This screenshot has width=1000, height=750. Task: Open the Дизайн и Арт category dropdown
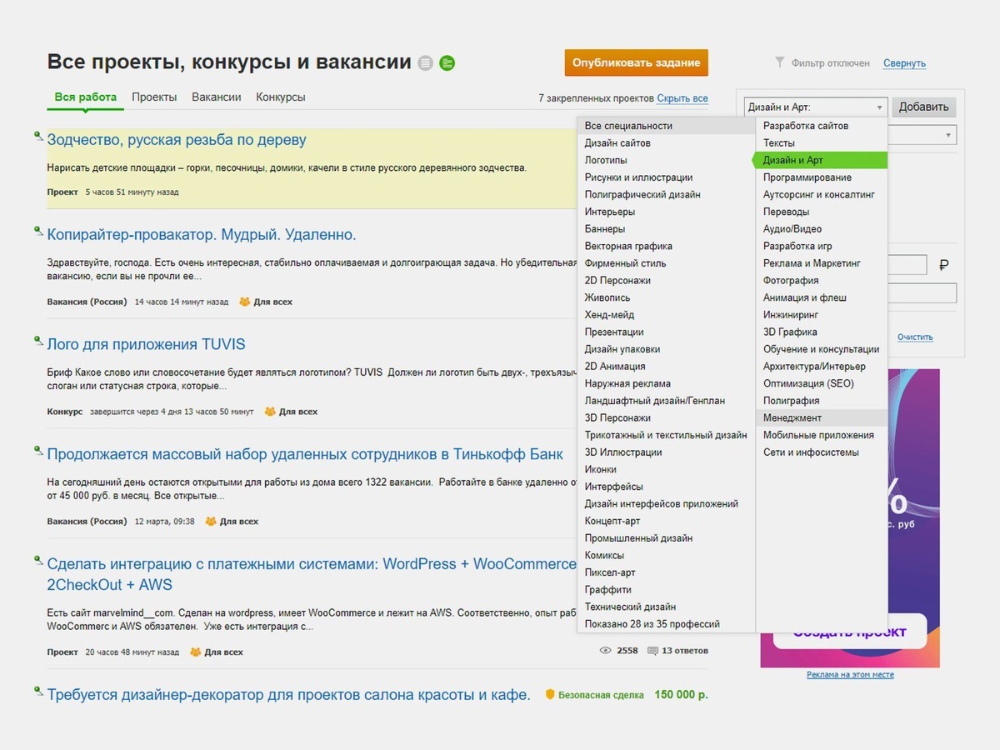pyautogui.click(x=816, y=107)
